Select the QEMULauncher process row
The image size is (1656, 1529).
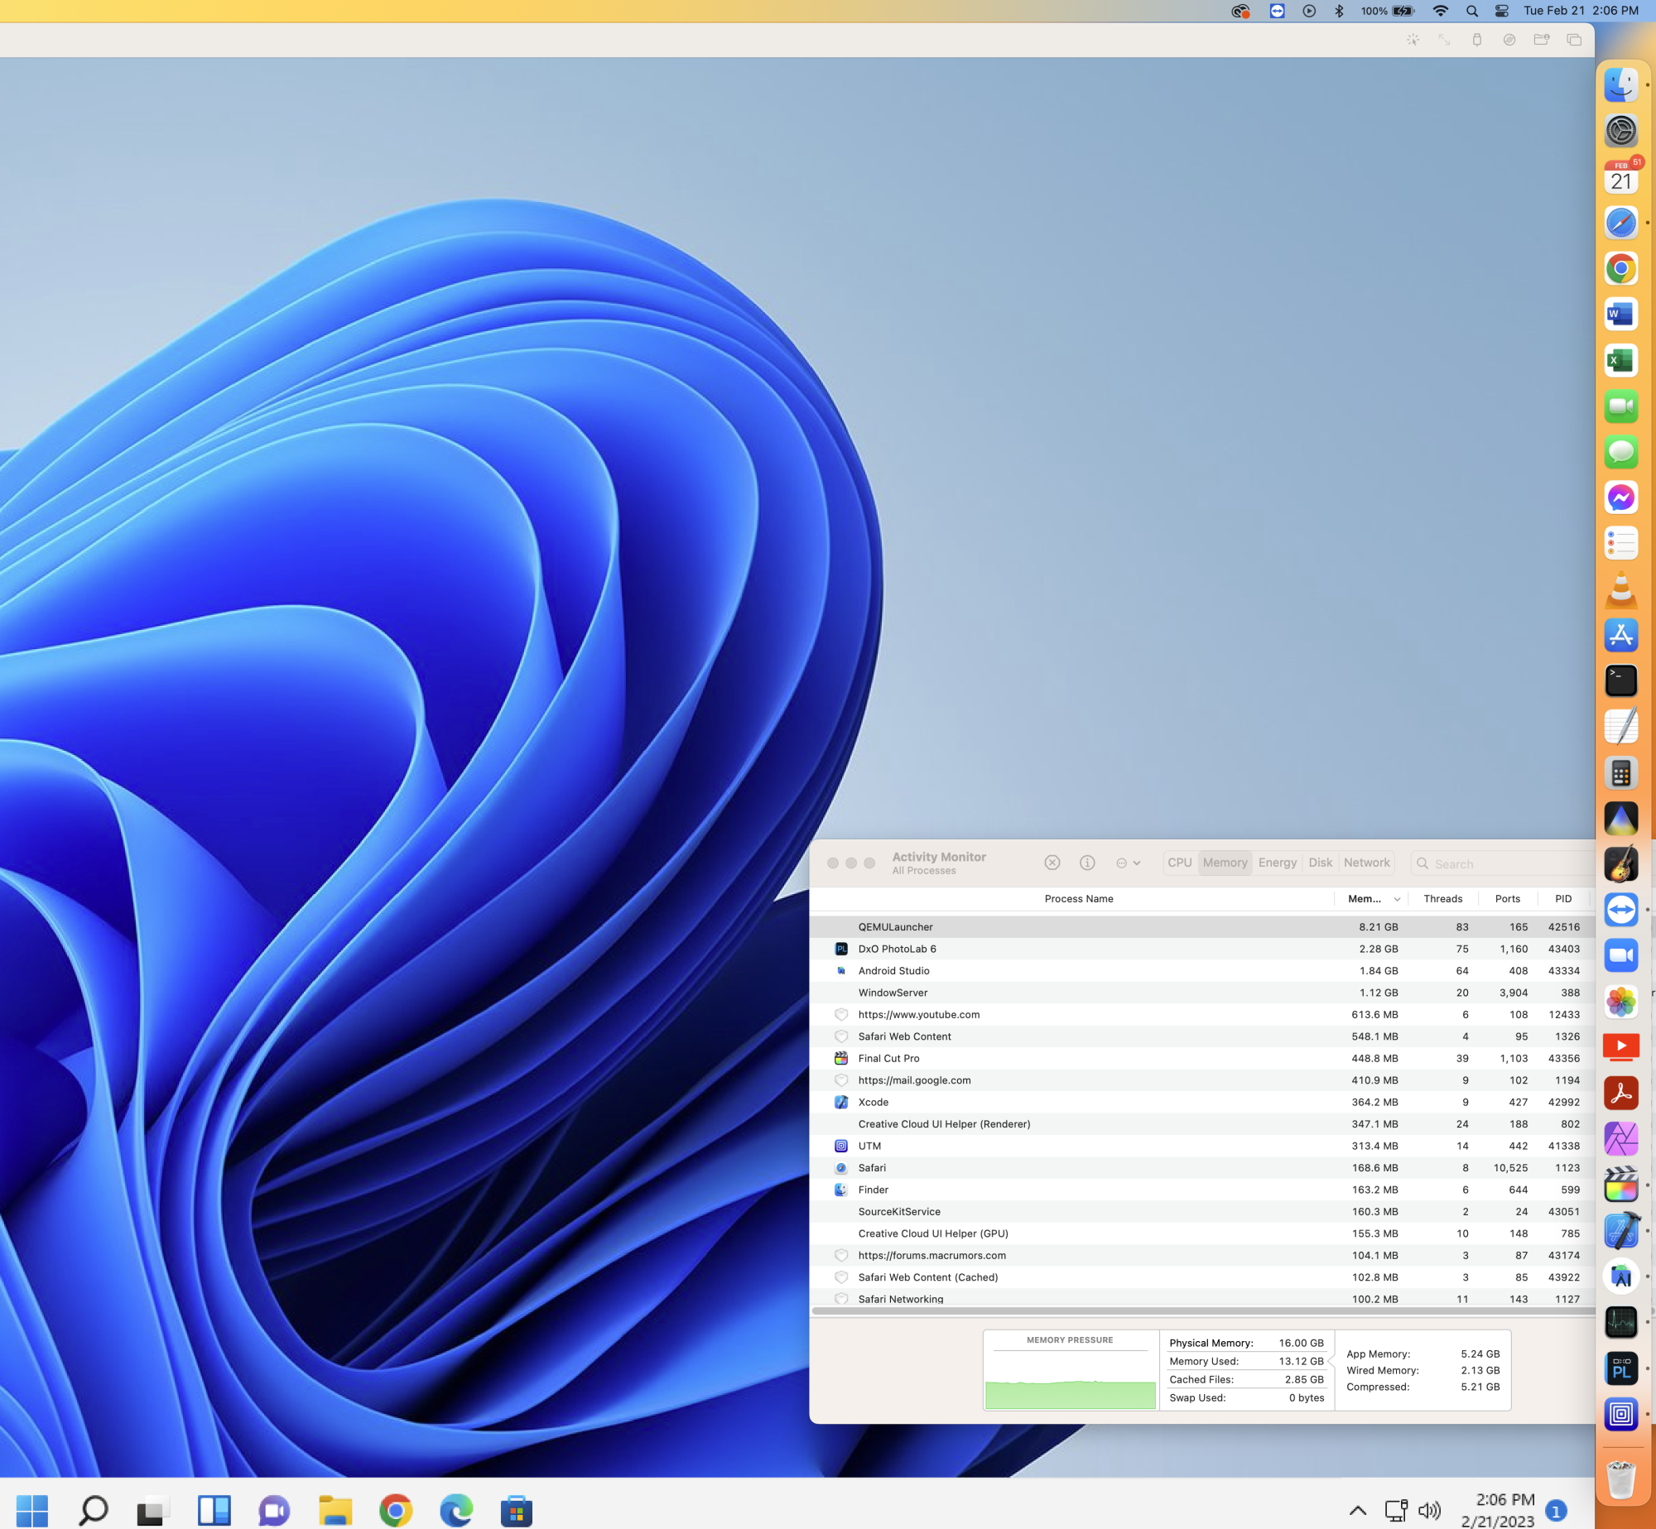pyautogui.click(x=1076, y=927)
